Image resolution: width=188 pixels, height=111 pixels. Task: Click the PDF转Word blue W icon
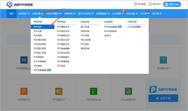24,60
